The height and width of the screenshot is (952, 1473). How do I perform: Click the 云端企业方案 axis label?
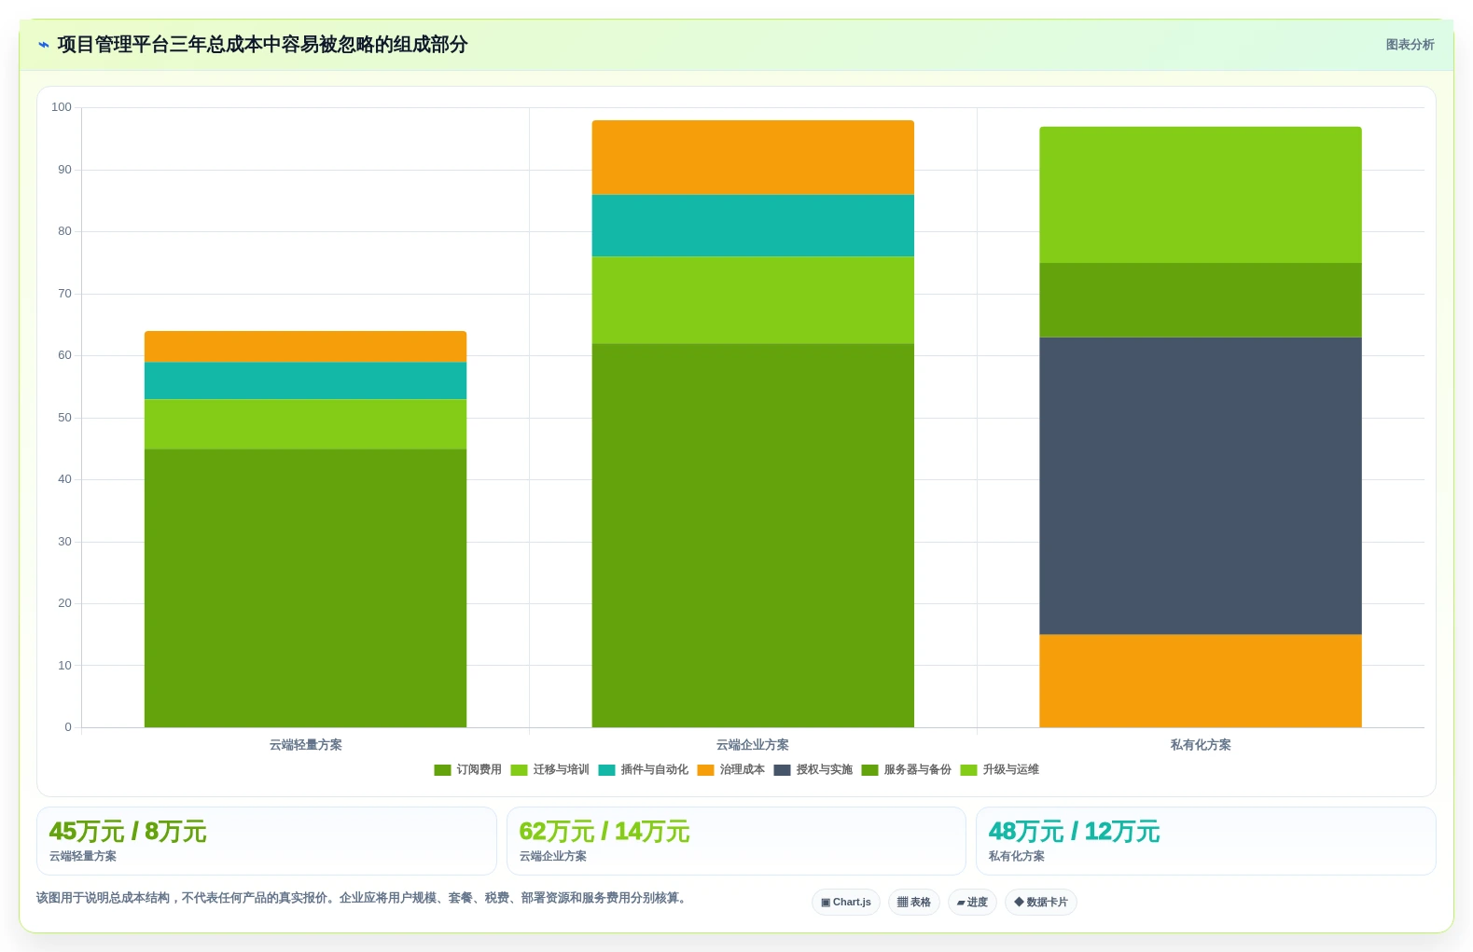(753, 745)
